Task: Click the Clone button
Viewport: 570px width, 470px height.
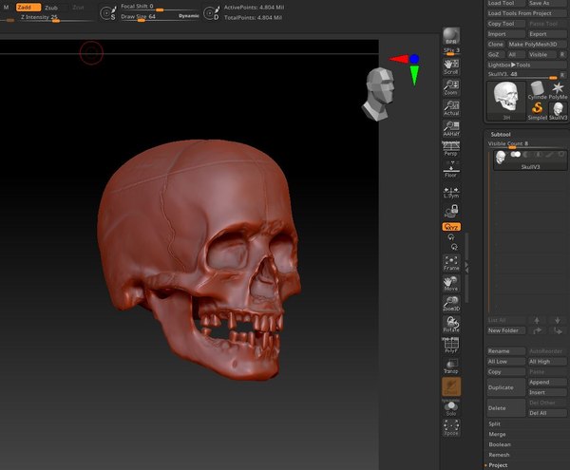Action: [x=496, y=45]
